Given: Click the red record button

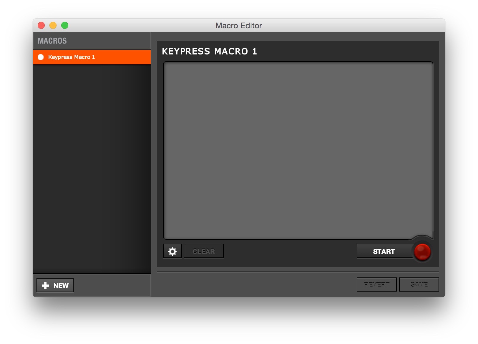Looking at the screenshot, I should (x=422, y=252).
